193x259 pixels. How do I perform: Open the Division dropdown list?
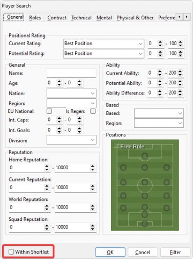pyautogui.click(x=71, y=140)
